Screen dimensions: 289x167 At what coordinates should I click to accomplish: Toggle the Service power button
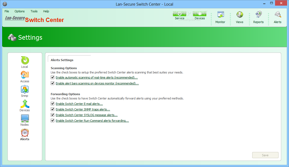179,14
